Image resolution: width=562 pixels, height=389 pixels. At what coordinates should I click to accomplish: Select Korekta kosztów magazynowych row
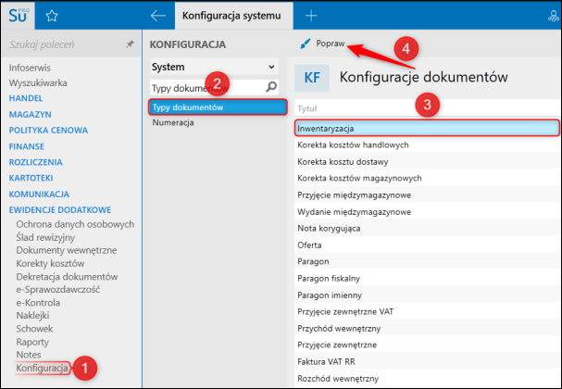click(x=427, y=178)
